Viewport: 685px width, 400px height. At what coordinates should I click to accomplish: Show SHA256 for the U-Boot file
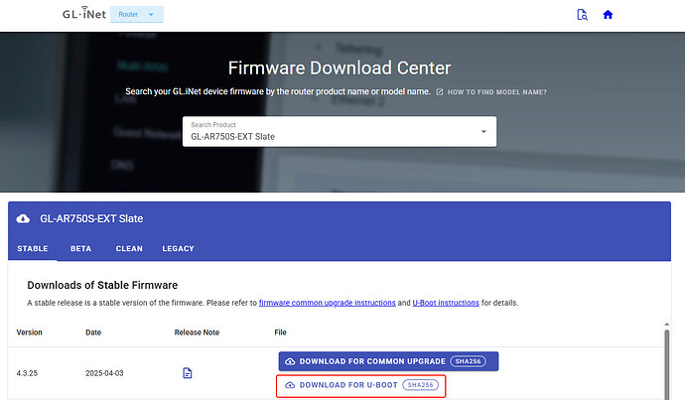pos(420,385)
